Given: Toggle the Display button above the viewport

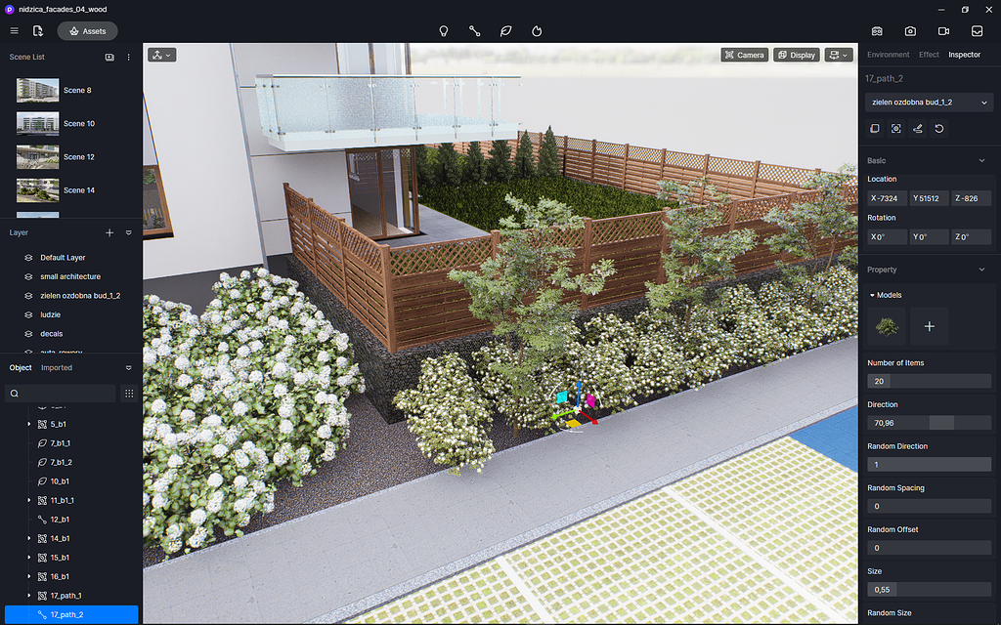Looking at the screenshot, I should (796, 55).
